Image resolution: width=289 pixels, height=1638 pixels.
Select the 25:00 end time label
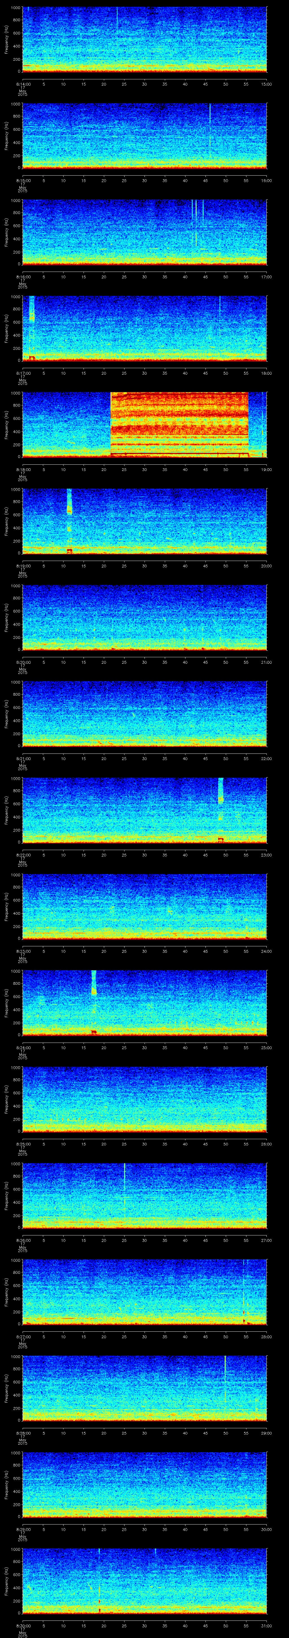coord(267,1047)
